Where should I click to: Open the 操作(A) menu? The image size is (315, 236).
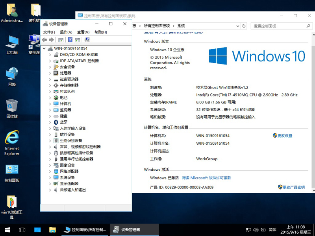(x=66, y=32)
